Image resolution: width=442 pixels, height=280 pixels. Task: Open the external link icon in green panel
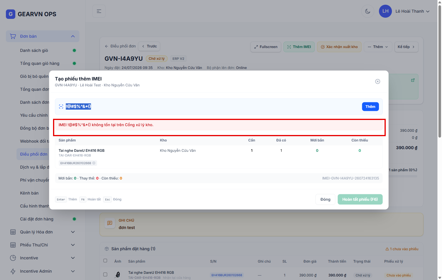[x=413, y=80]
